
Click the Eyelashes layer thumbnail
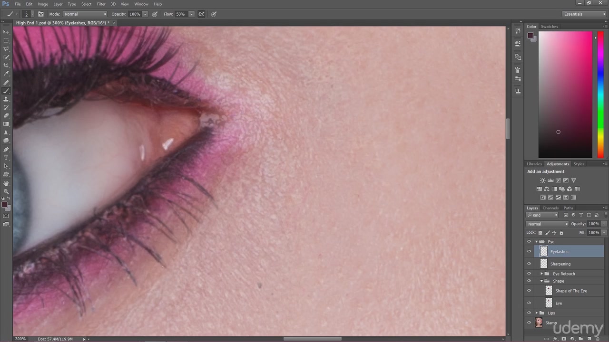(x=544, y=252)
